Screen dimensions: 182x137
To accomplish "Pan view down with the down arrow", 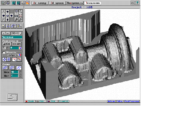I will pyautogui.click(x=8, y=20).
